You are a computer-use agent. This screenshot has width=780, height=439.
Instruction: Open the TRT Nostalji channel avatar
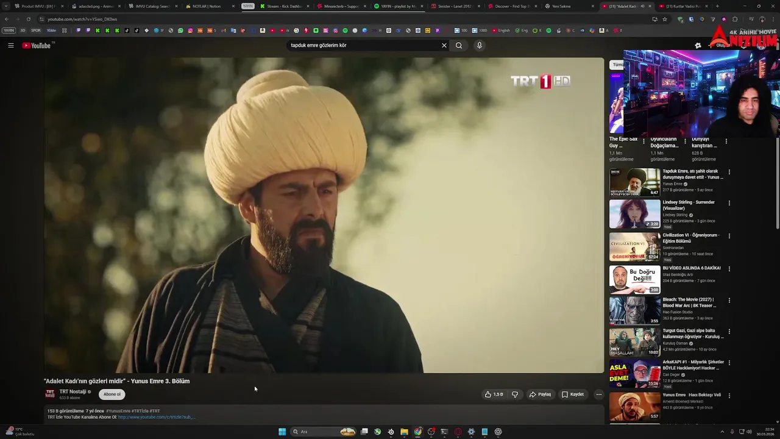click(x=50, y=394)
